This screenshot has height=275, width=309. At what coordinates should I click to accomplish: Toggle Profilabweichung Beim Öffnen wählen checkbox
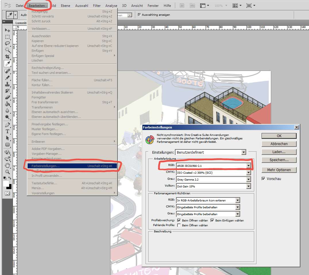pos(179,220)
